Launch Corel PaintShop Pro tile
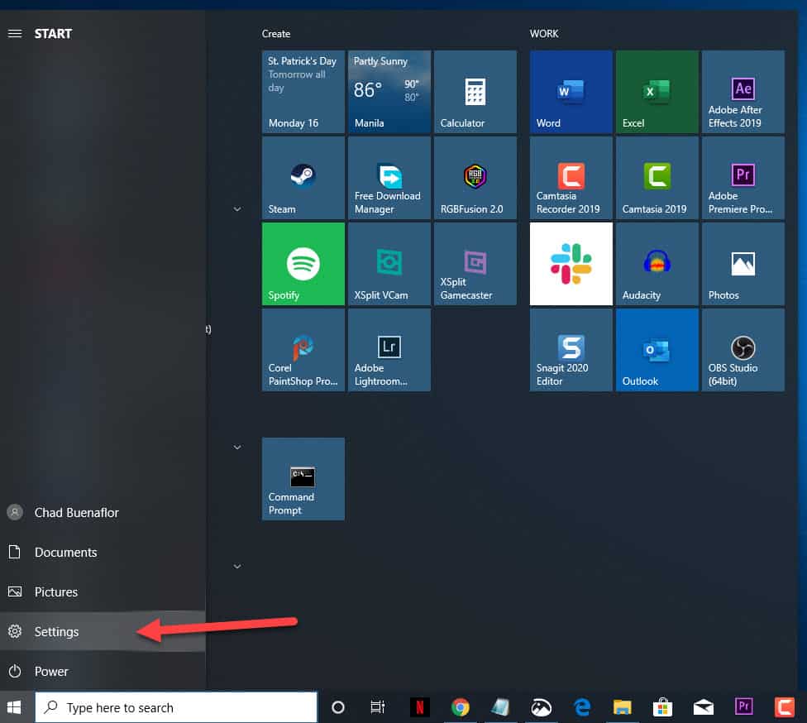This screenshot has height=723, width=807. (x=303, y=350)
